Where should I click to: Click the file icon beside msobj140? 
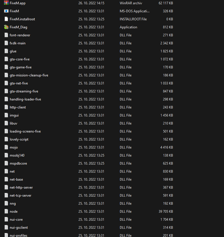6,155
